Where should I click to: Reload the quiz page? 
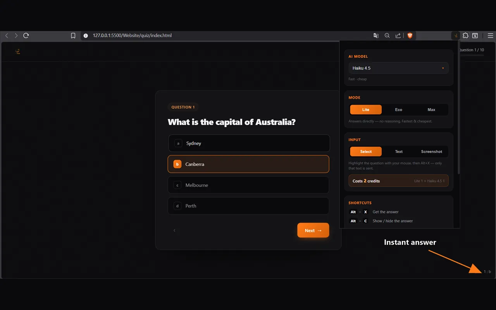point(26,36)
